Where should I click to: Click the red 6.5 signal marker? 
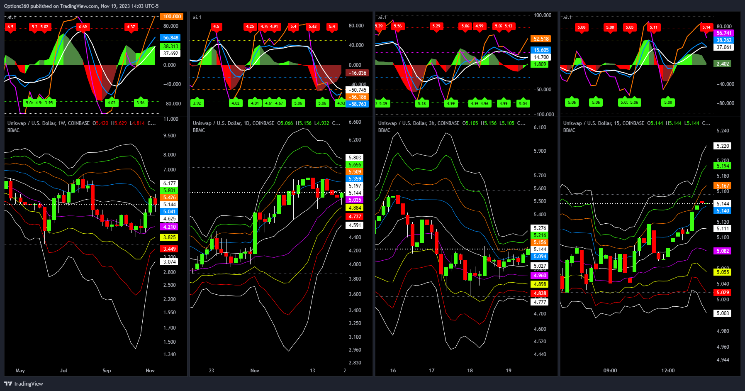coord(10,27)
